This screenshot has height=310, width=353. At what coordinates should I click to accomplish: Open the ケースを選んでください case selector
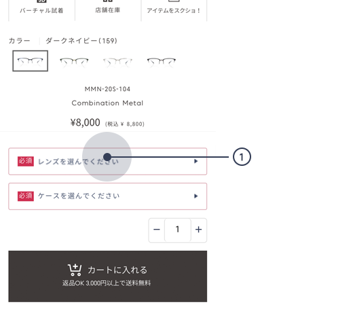point(108,196)
